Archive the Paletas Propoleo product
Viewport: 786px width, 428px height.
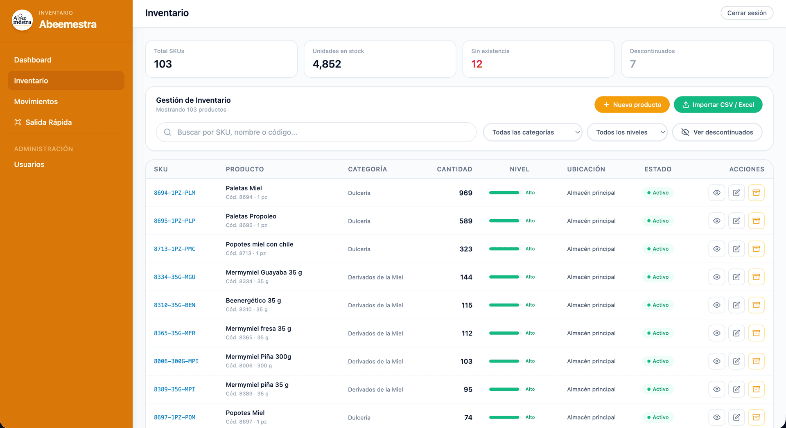[756, 221]
